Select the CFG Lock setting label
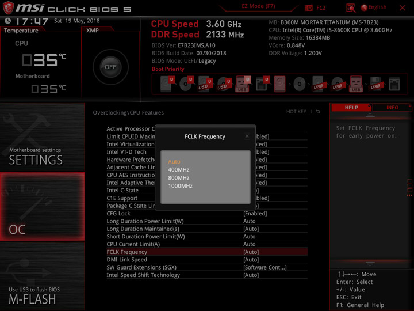This screenshot has height=311, width=414. [x=118, y=214]
